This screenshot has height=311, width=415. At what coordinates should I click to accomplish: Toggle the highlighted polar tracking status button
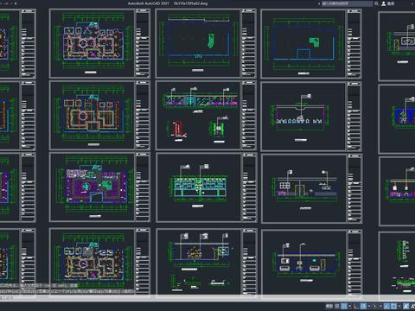pyautogui.click(x=363, y=306)
